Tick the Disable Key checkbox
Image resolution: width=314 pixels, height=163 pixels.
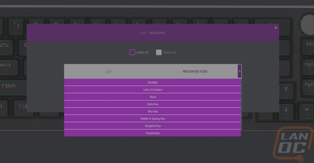(x=159, y=52)
